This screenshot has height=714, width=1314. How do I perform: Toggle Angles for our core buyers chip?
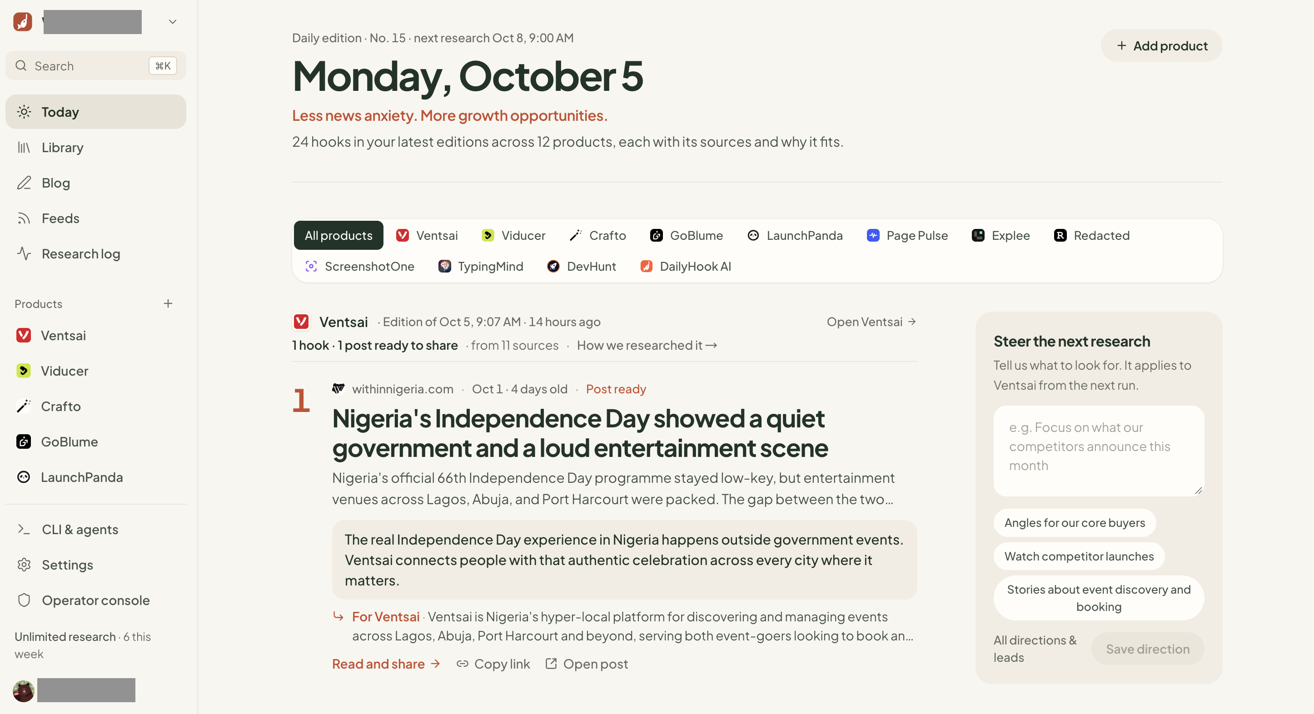point(1074,522)
